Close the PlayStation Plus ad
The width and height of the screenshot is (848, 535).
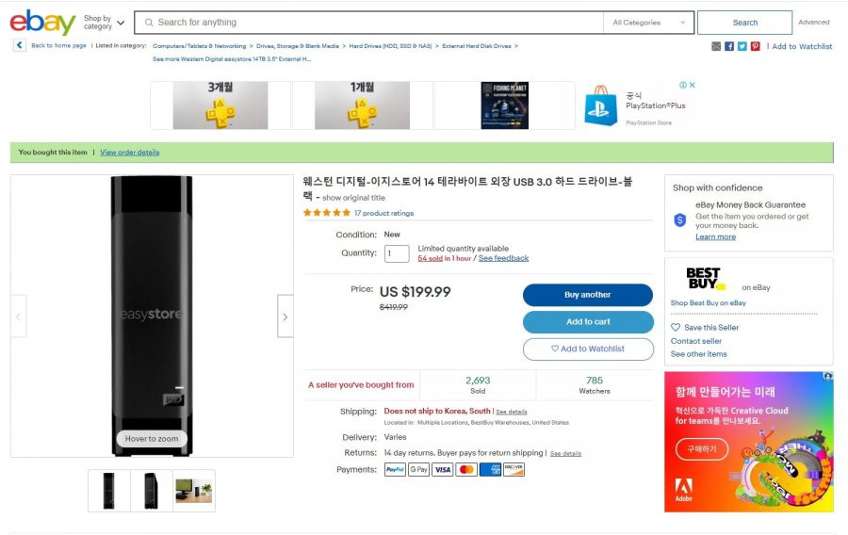tap(693, 85)
